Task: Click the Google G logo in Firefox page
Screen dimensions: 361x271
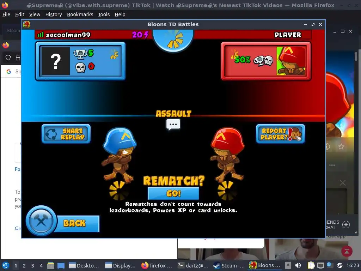Action: pos(9,72)
